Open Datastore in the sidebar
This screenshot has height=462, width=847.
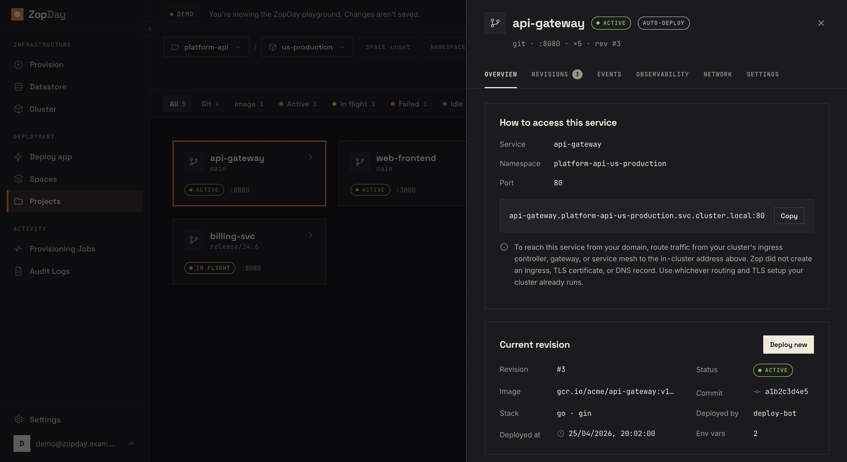[x=75, y=87]
